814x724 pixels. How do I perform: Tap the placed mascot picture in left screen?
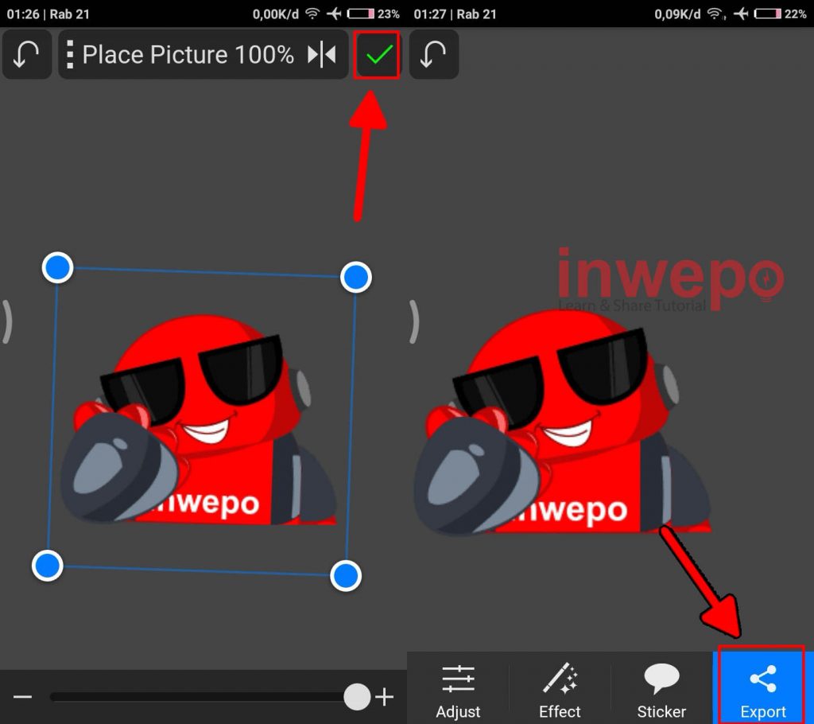pos(200,420)
